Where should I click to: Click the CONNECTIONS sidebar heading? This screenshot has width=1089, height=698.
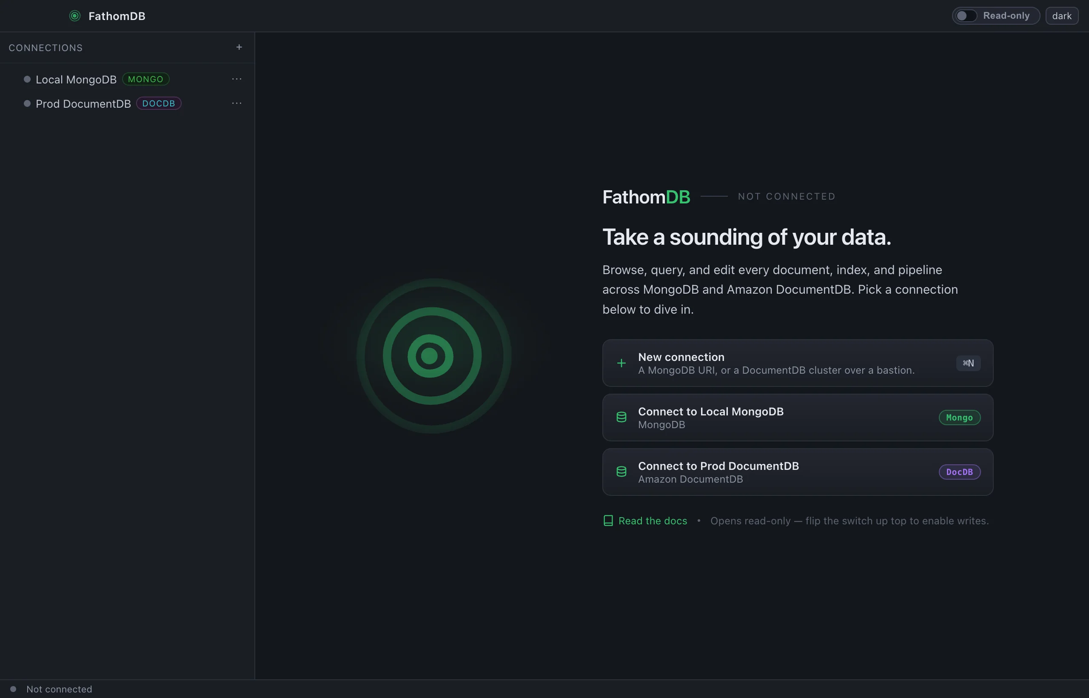(x=46, y=48)
